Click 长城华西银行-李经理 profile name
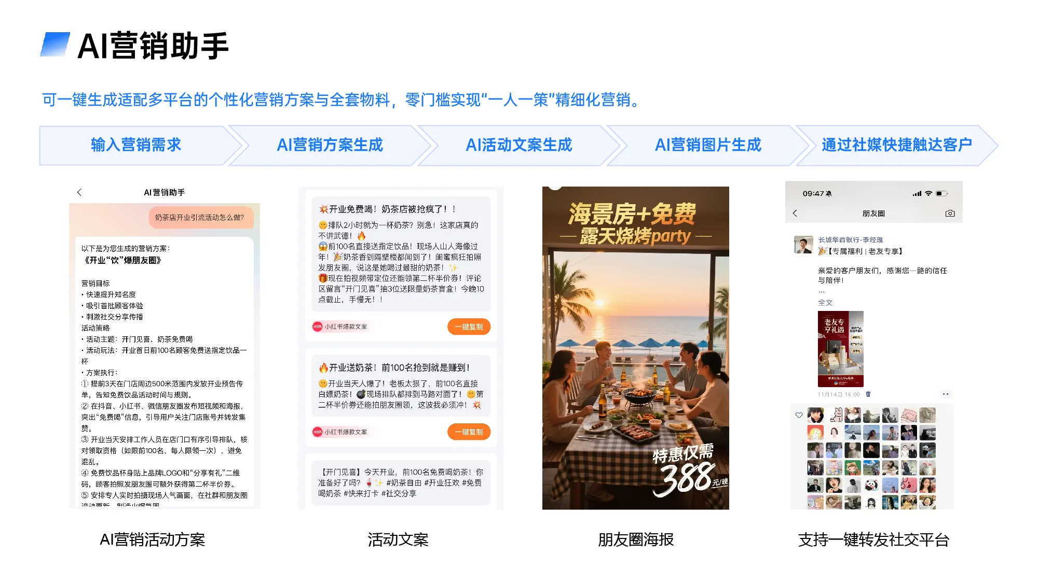Image resolution: width=1038 pixels, height=583 pixels. point(850,240)
